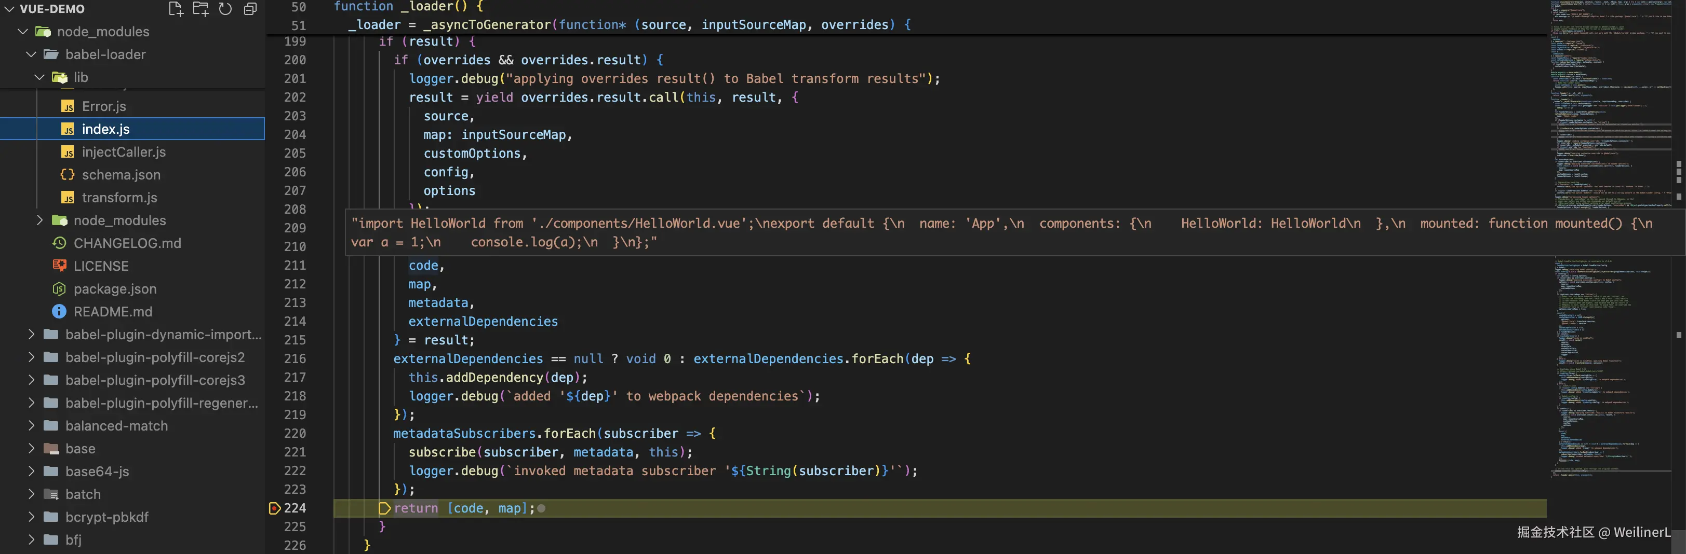Screen dimensions: 1686x554
Task: Click the braces icon beside schema.json
Action: [68, 174]
